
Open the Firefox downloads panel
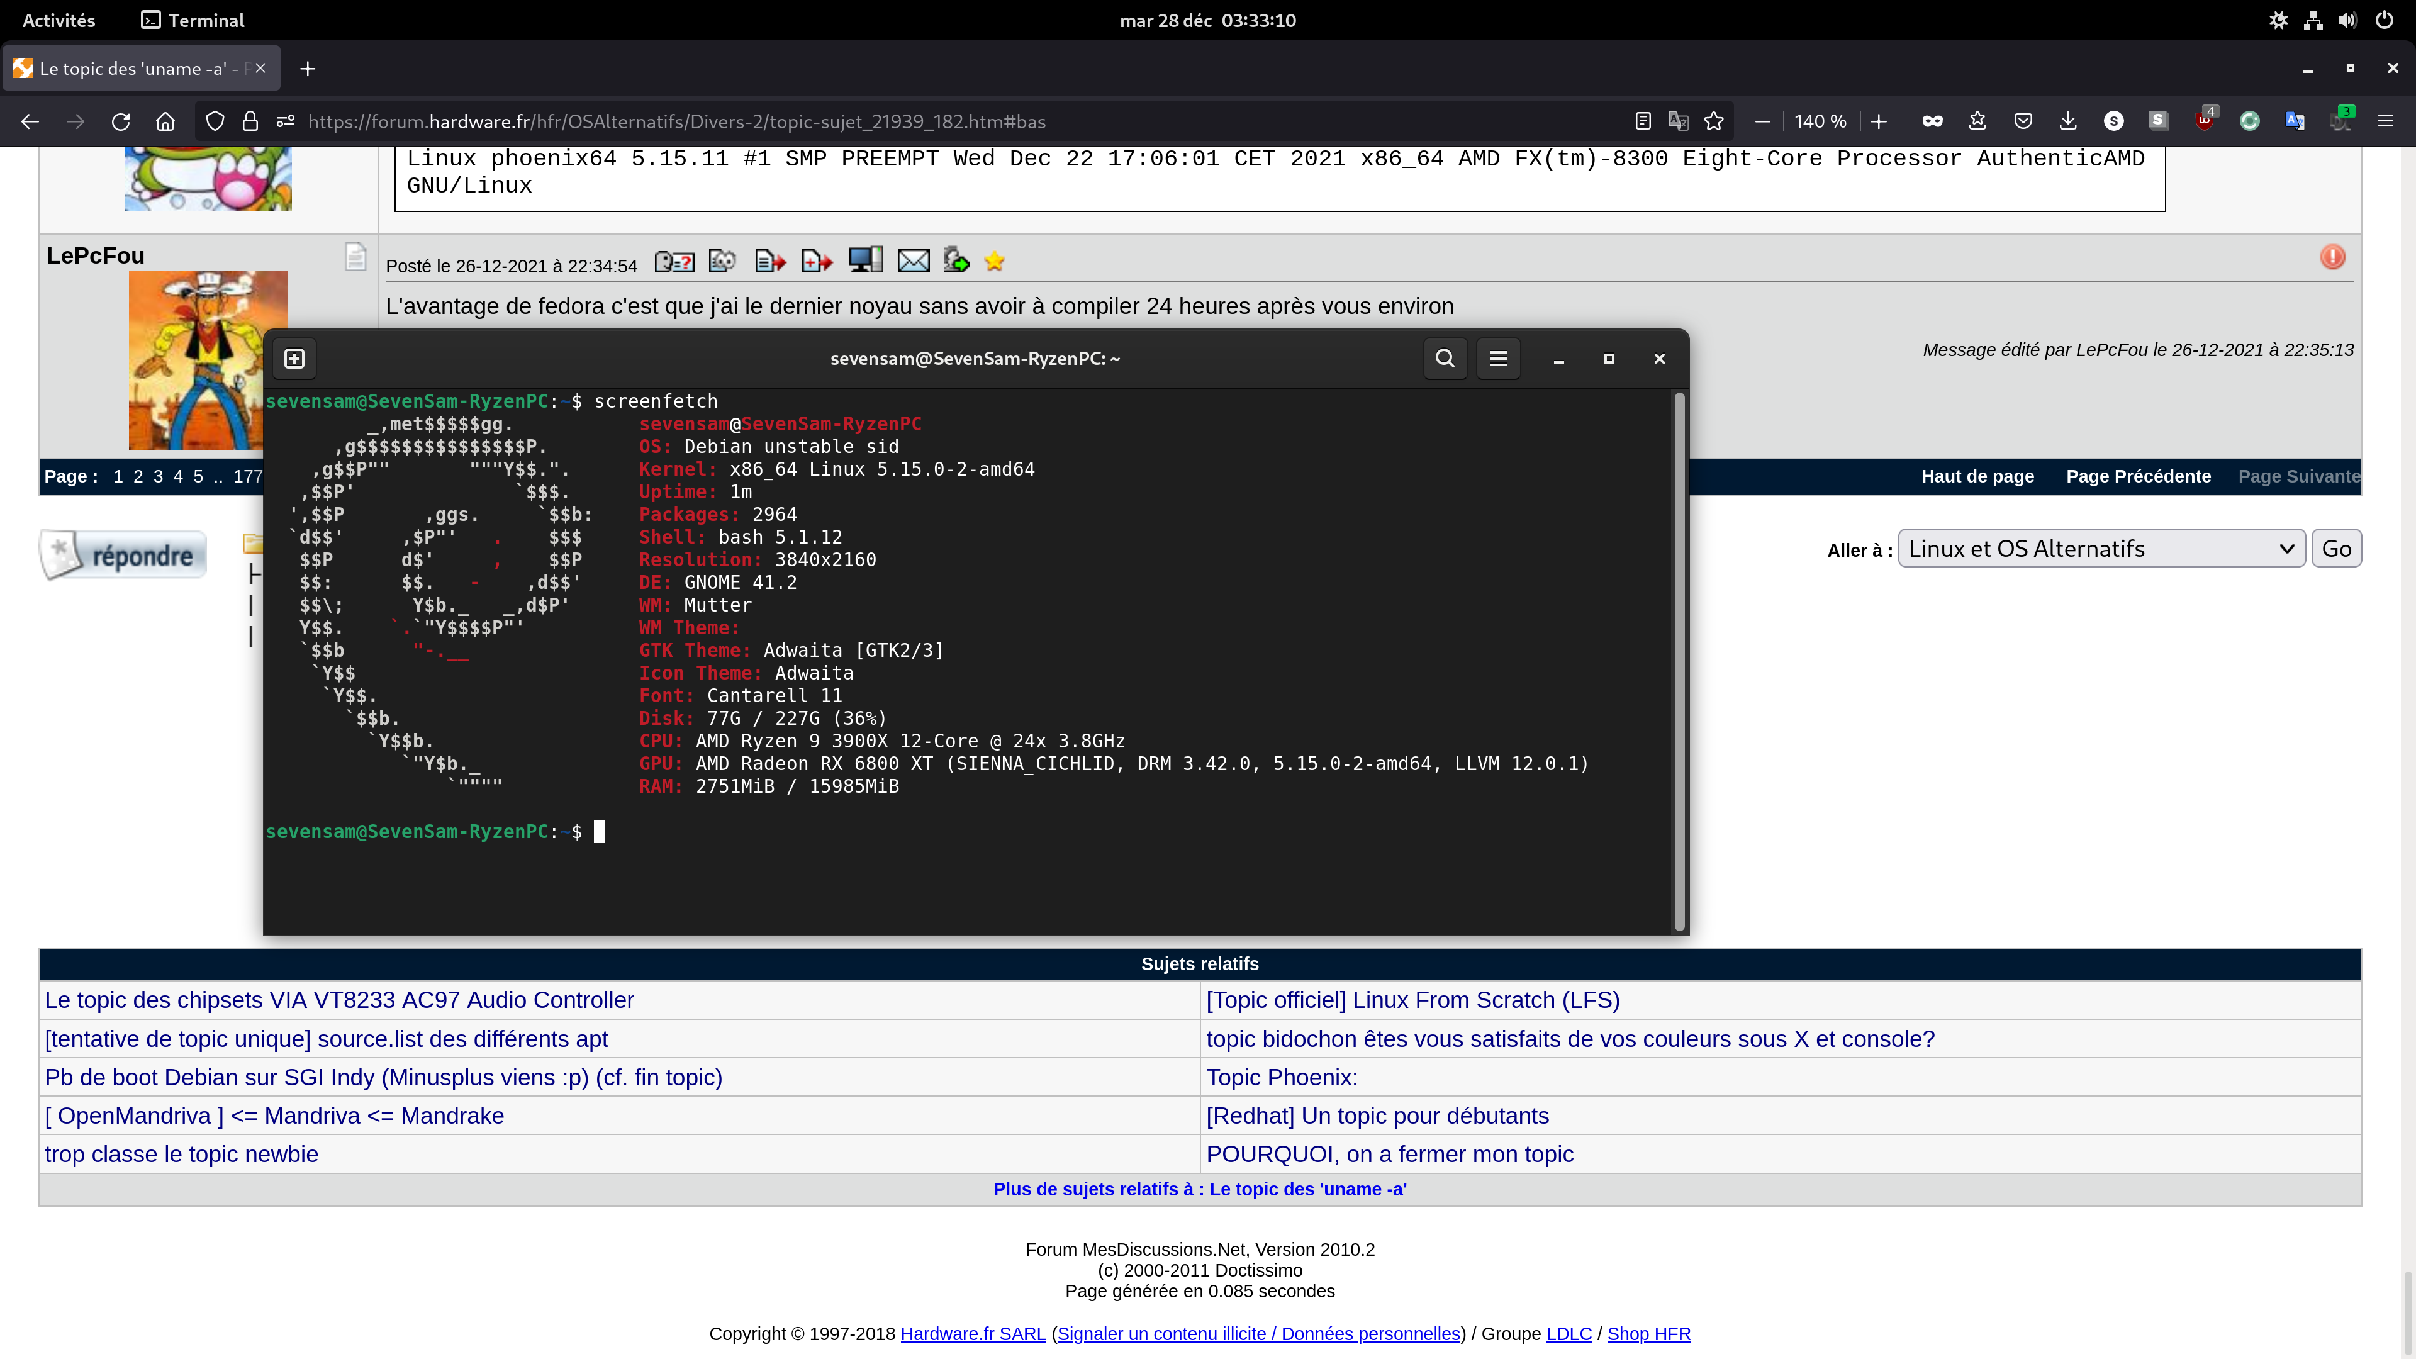2067,121
